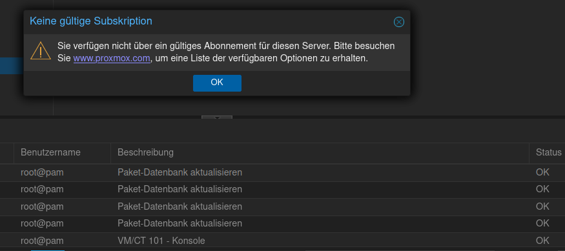Select the topmost Paket-Datenbank aktualisieren task
The width and height of the screenshot is (565, 251).
[283, 172]
